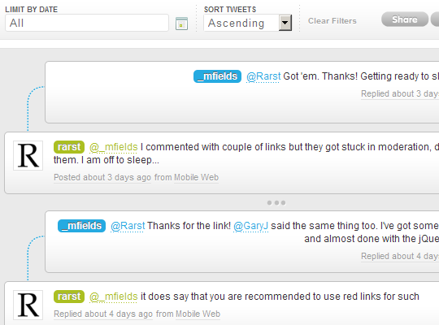The width and height of the screenshot is (439, 325).
Task: Click Clear Filters link
Action: (333, 21)
